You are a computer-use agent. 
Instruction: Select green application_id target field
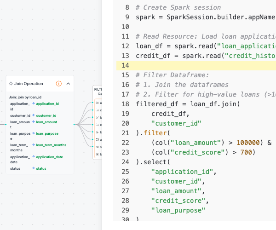(x=47, y=103)
